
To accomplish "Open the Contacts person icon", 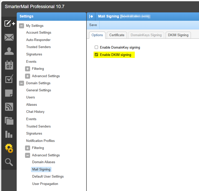I will [x=9, y=51].
